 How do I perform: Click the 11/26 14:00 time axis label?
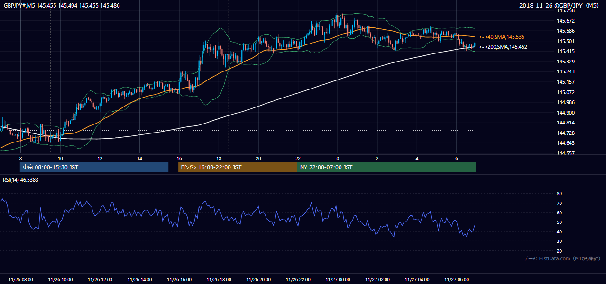pyautogui.click(x=139, y=280)
